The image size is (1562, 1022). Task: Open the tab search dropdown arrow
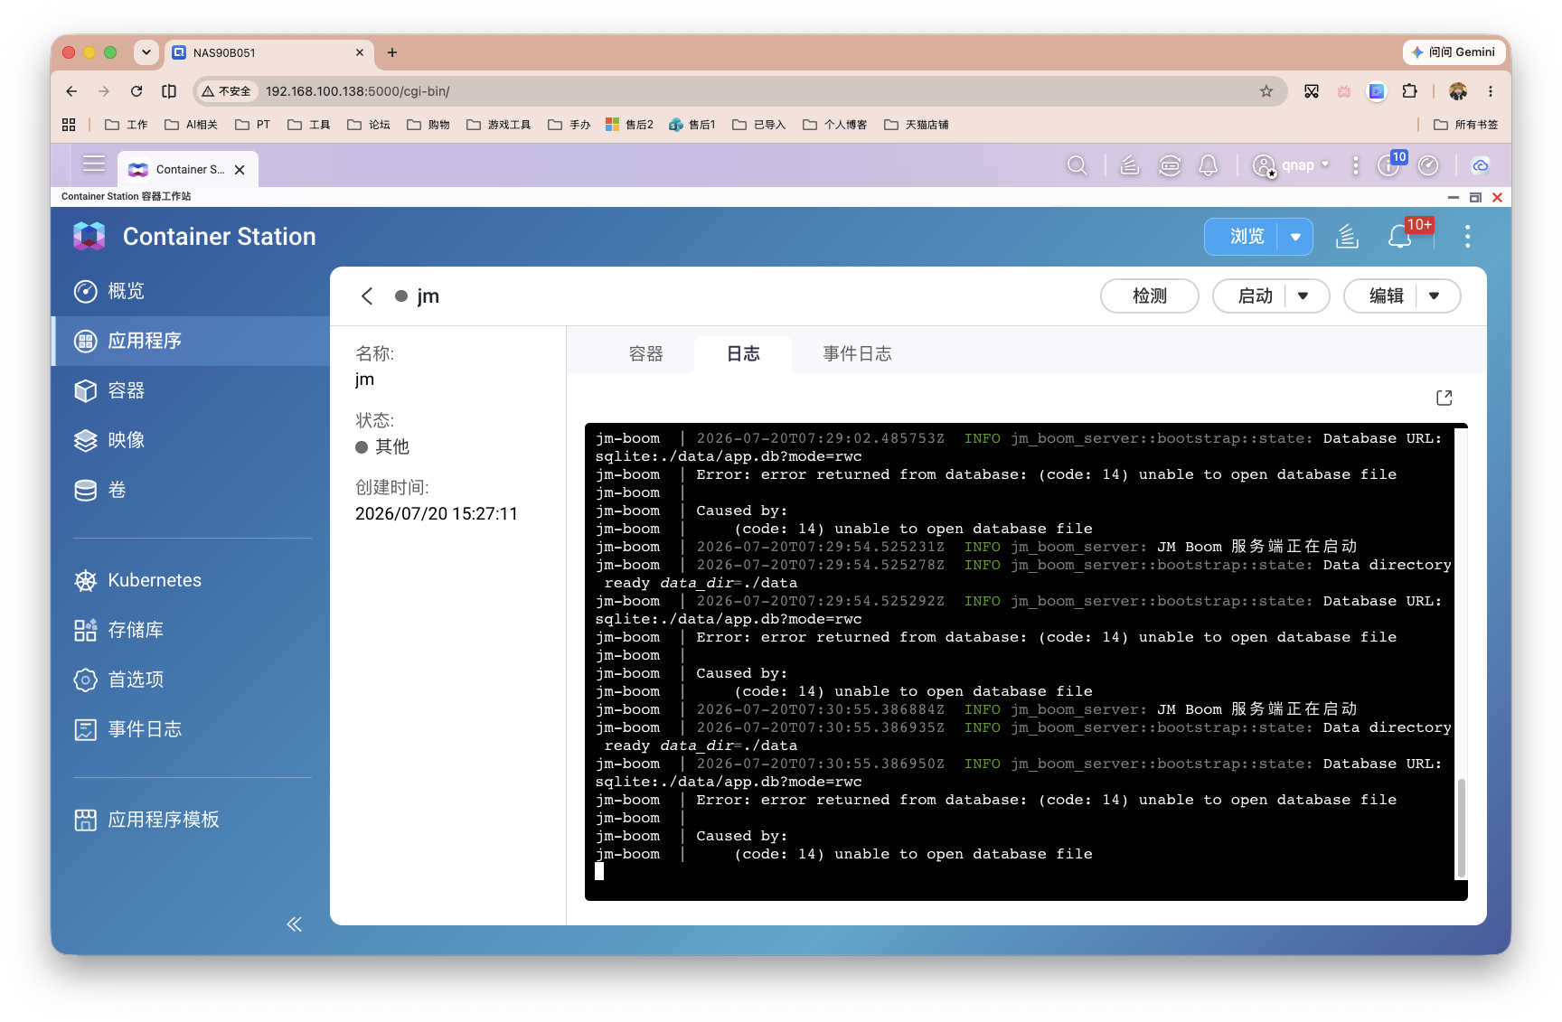(x=146, y=52)
